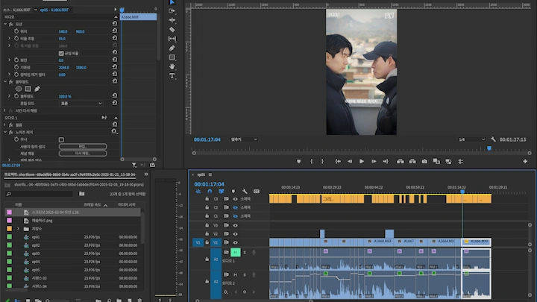
Task: Click the Play button in Program Monitor
Action: 362,161
